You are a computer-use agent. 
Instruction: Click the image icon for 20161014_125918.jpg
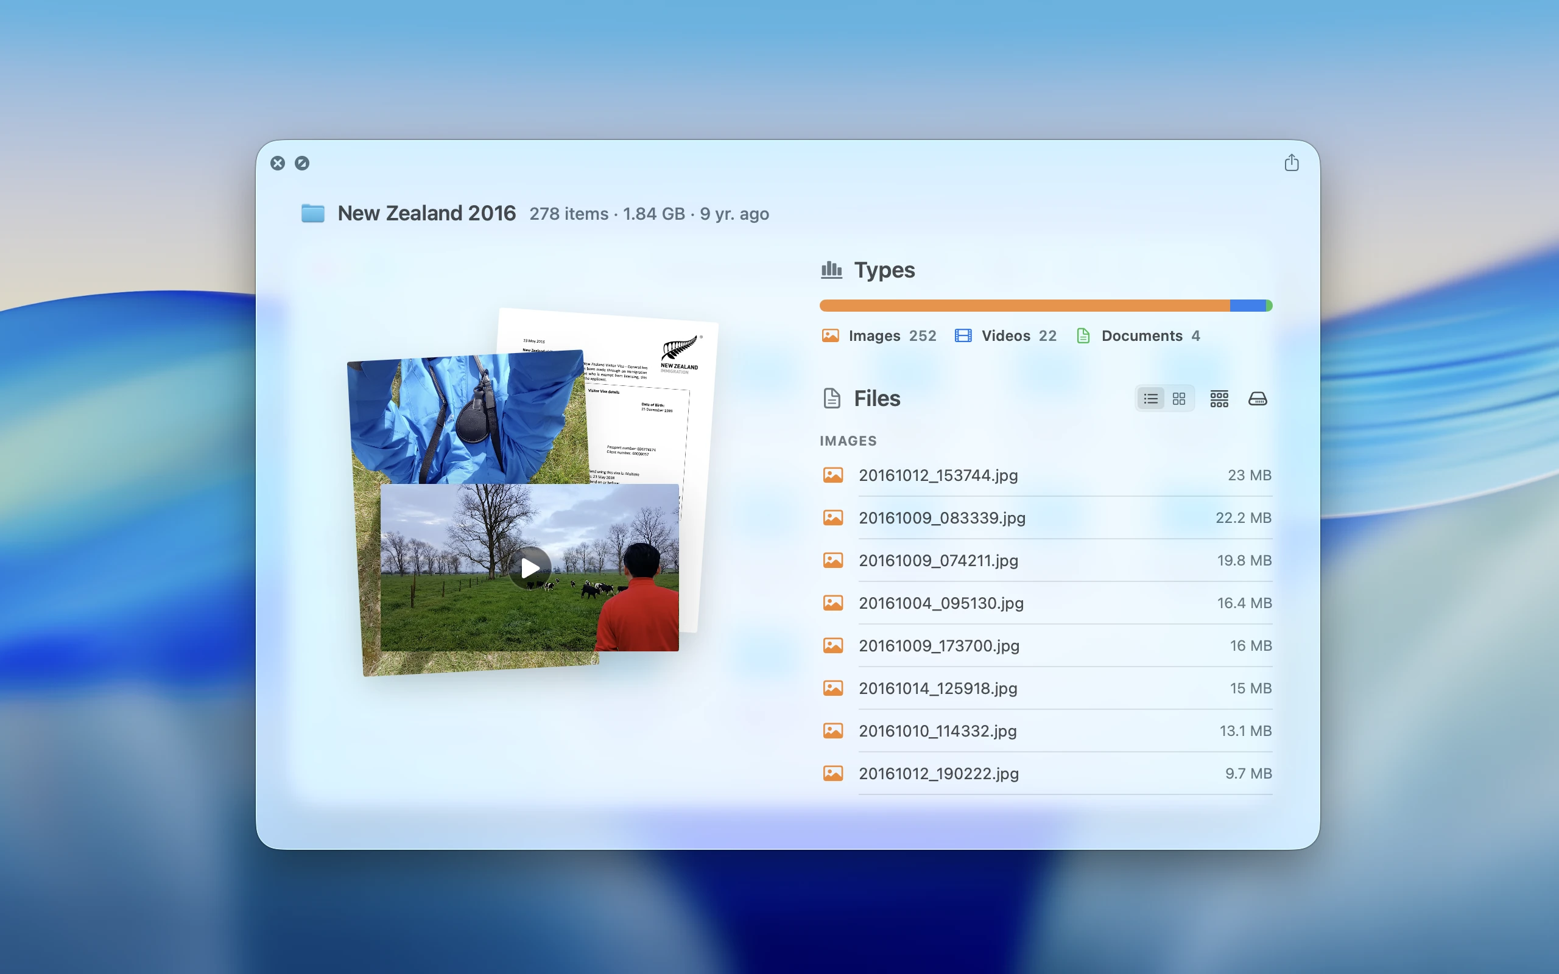click(x=833, y=688)
